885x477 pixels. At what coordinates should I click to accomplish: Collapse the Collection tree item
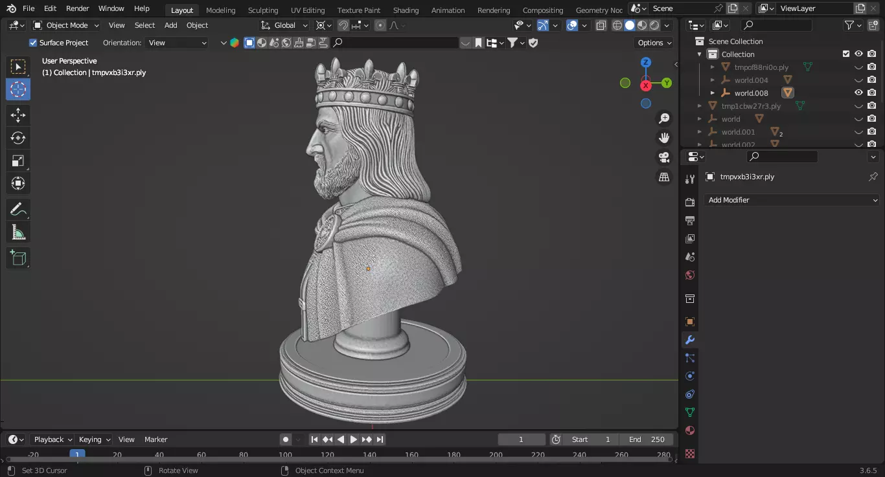point(700,54)
